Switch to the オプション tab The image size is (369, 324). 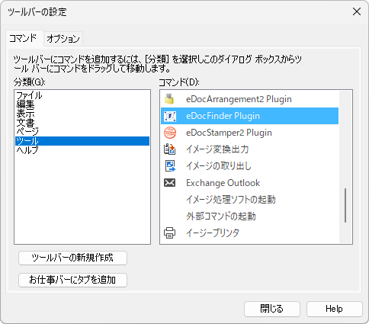coord(63,39)
